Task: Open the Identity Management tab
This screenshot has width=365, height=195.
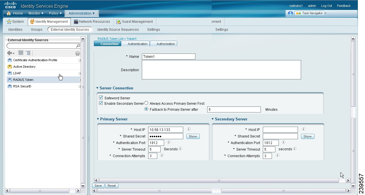Action: tap(49, 22)
